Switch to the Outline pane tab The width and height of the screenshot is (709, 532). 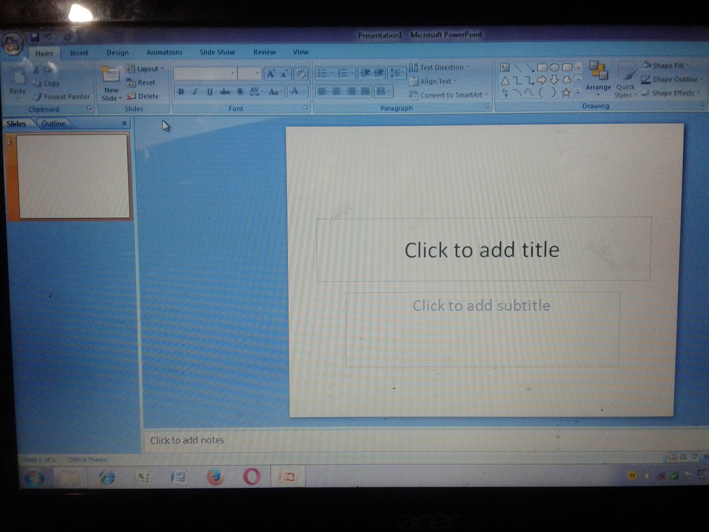point(53,123)
